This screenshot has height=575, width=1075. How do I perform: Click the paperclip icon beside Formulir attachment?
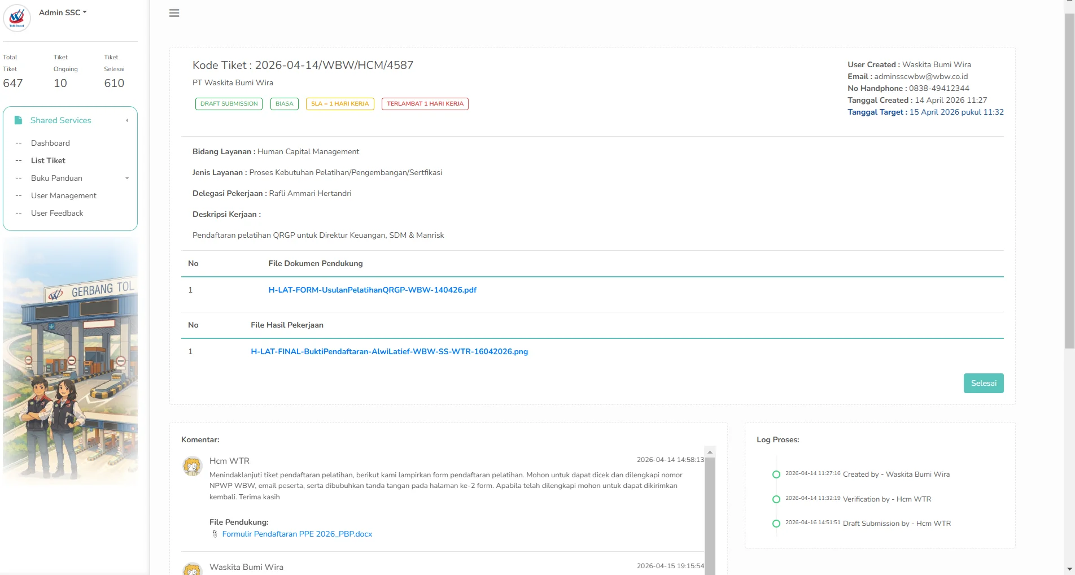pyautogui.click(x=215, y=534)
